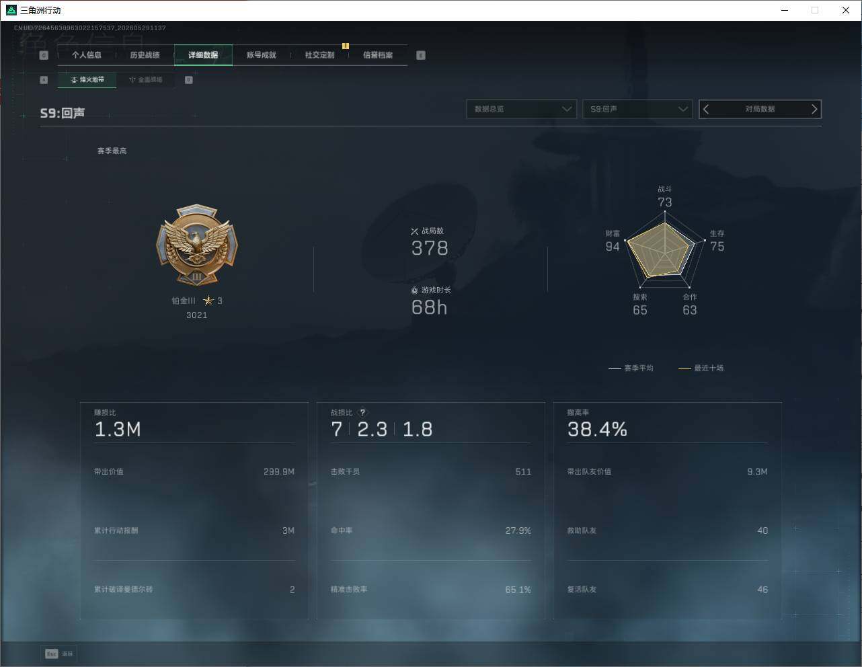Screen dimensions: 862x667
Task: Click the 生存 score 75
Action: point(717,247)
